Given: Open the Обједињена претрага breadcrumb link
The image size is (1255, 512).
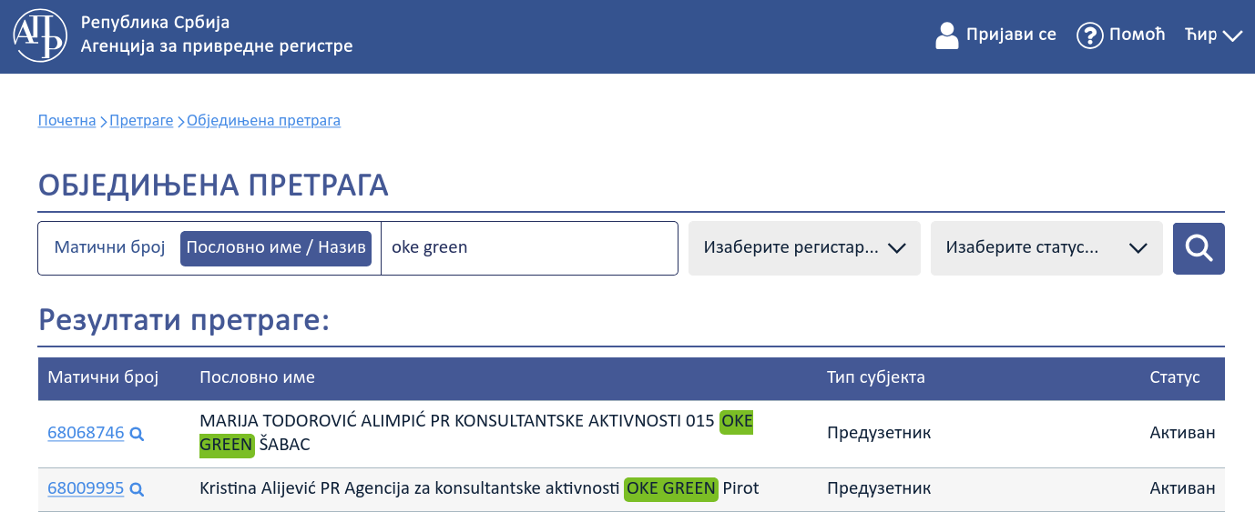Looking at the screenshot, I should pyautogui.click(x=263, y=120).
